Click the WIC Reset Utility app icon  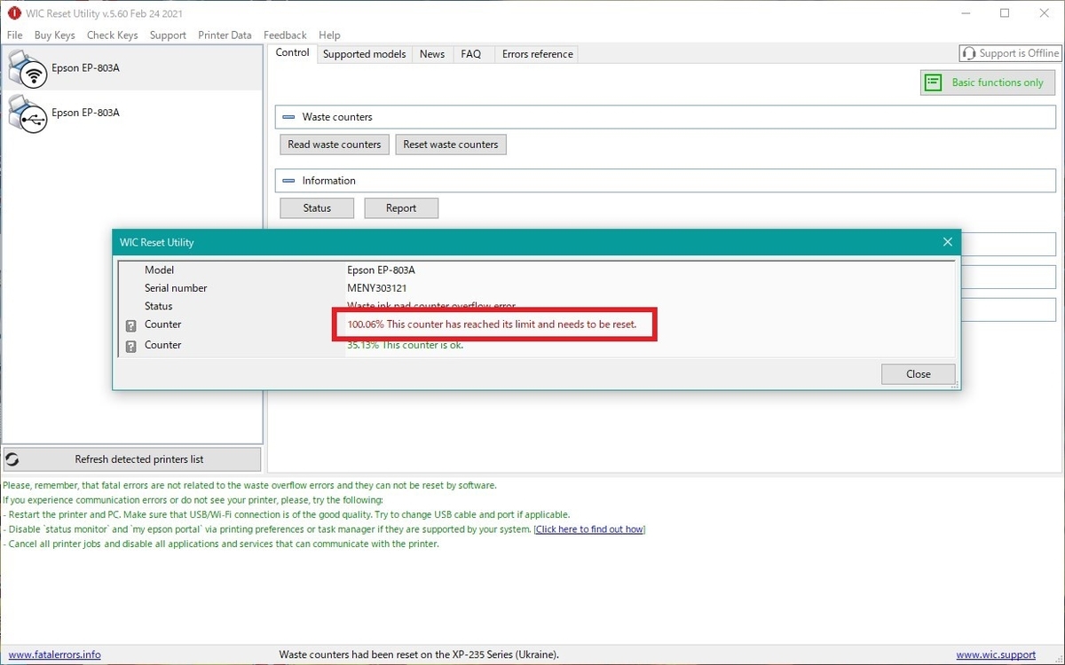click(14, 13)
